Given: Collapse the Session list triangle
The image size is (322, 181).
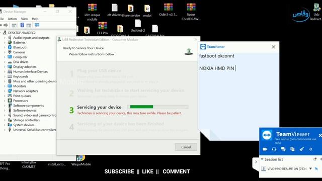Looking at the screenshot, I should pyautogui.click(x=262, y=159).
